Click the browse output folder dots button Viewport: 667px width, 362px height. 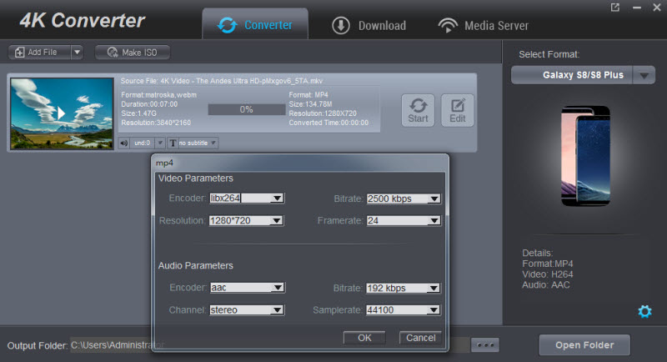[484, 344]
